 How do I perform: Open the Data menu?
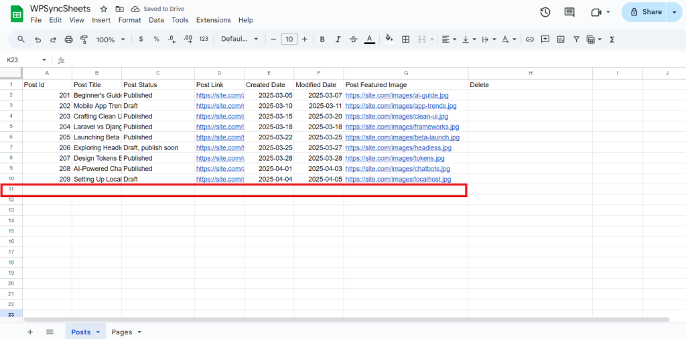pos(156,20)
